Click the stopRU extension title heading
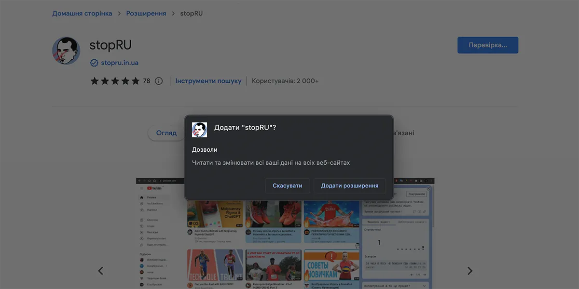 click(110, 45)
